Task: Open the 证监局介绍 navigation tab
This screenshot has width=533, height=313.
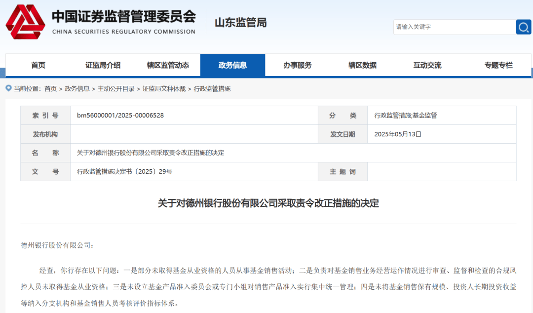Action: 103,65
